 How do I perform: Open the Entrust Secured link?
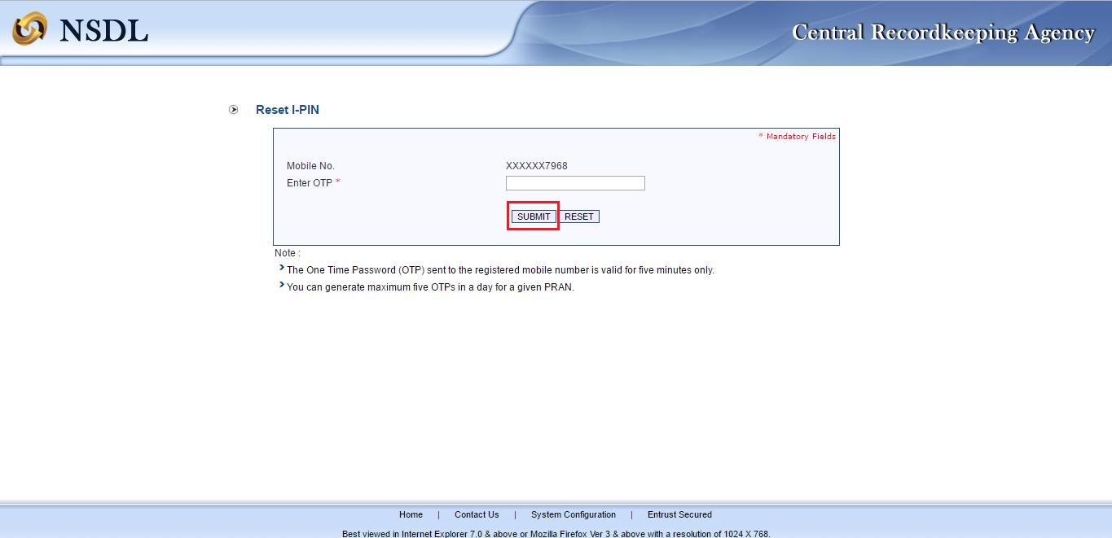pyautogui.click(x=679, y=514)
